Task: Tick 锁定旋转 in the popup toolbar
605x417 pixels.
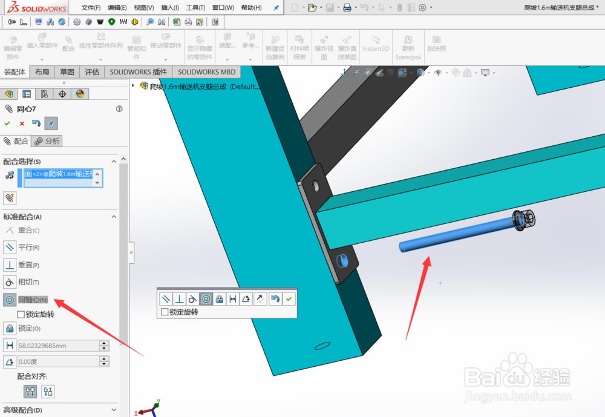Action: point(165,312)
